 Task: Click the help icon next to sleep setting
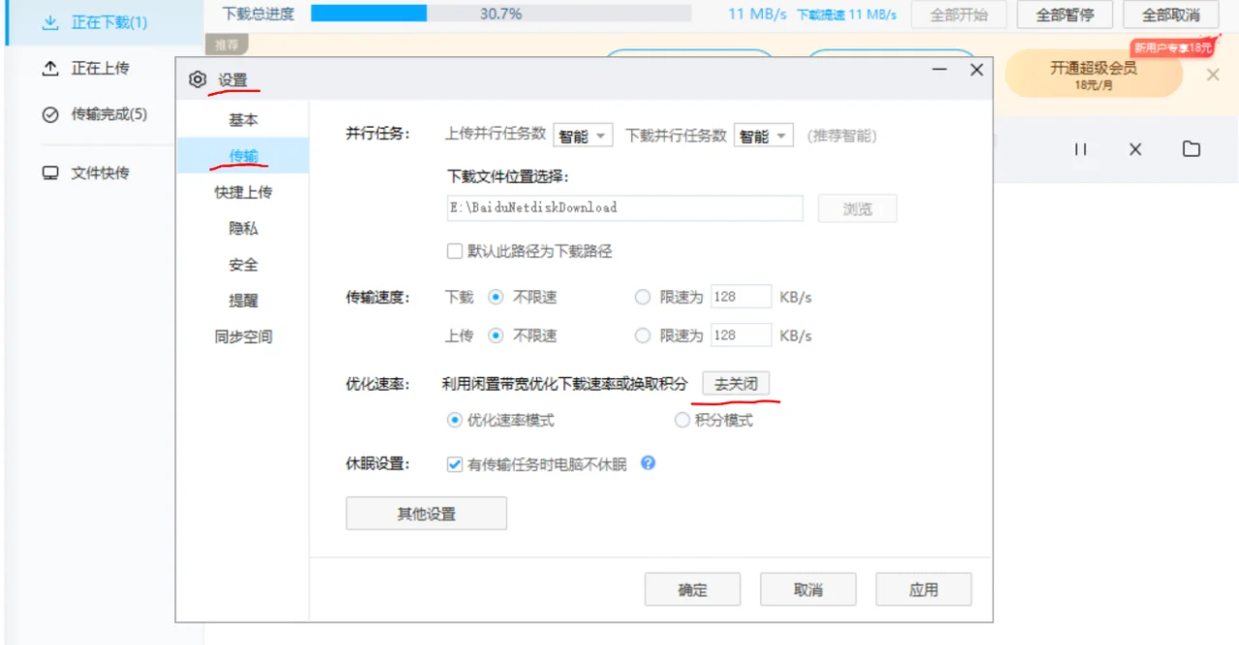(648, 464)
